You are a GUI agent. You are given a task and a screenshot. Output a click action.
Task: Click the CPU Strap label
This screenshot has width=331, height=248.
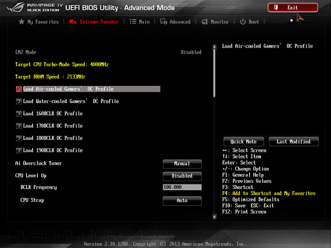(x=32, y=200)
